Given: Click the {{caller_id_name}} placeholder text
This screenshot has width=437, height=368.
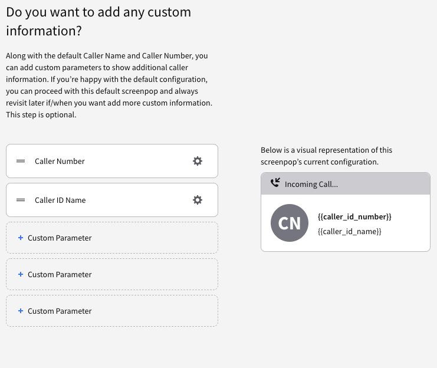Looking at the screenshot, I should click(x=350, y=231).
